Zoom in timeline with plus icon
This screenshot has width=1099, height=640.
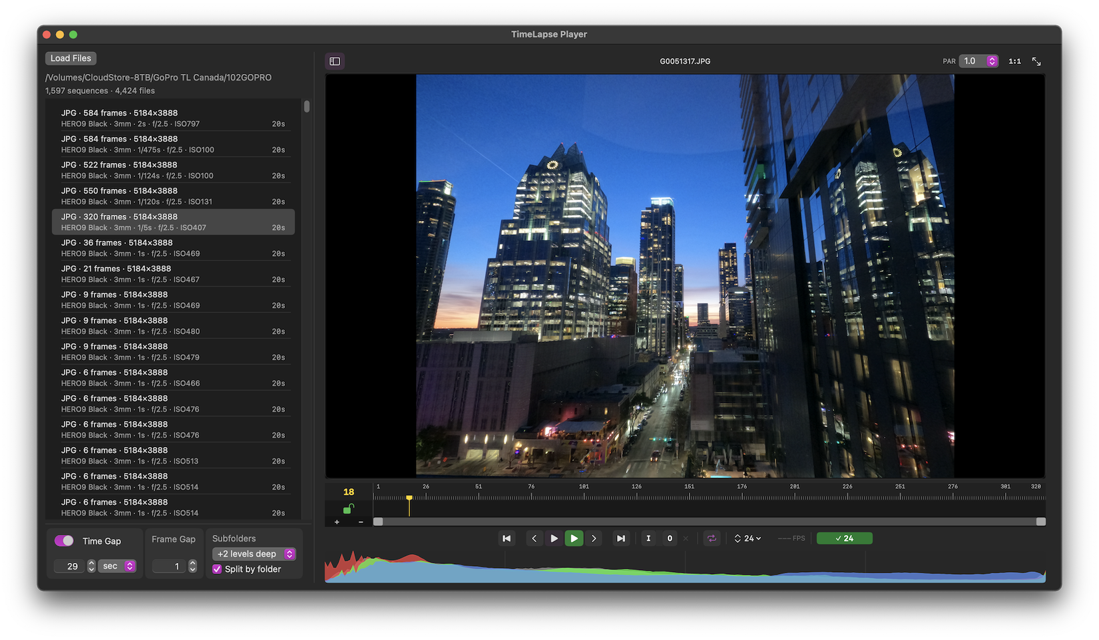337,522
